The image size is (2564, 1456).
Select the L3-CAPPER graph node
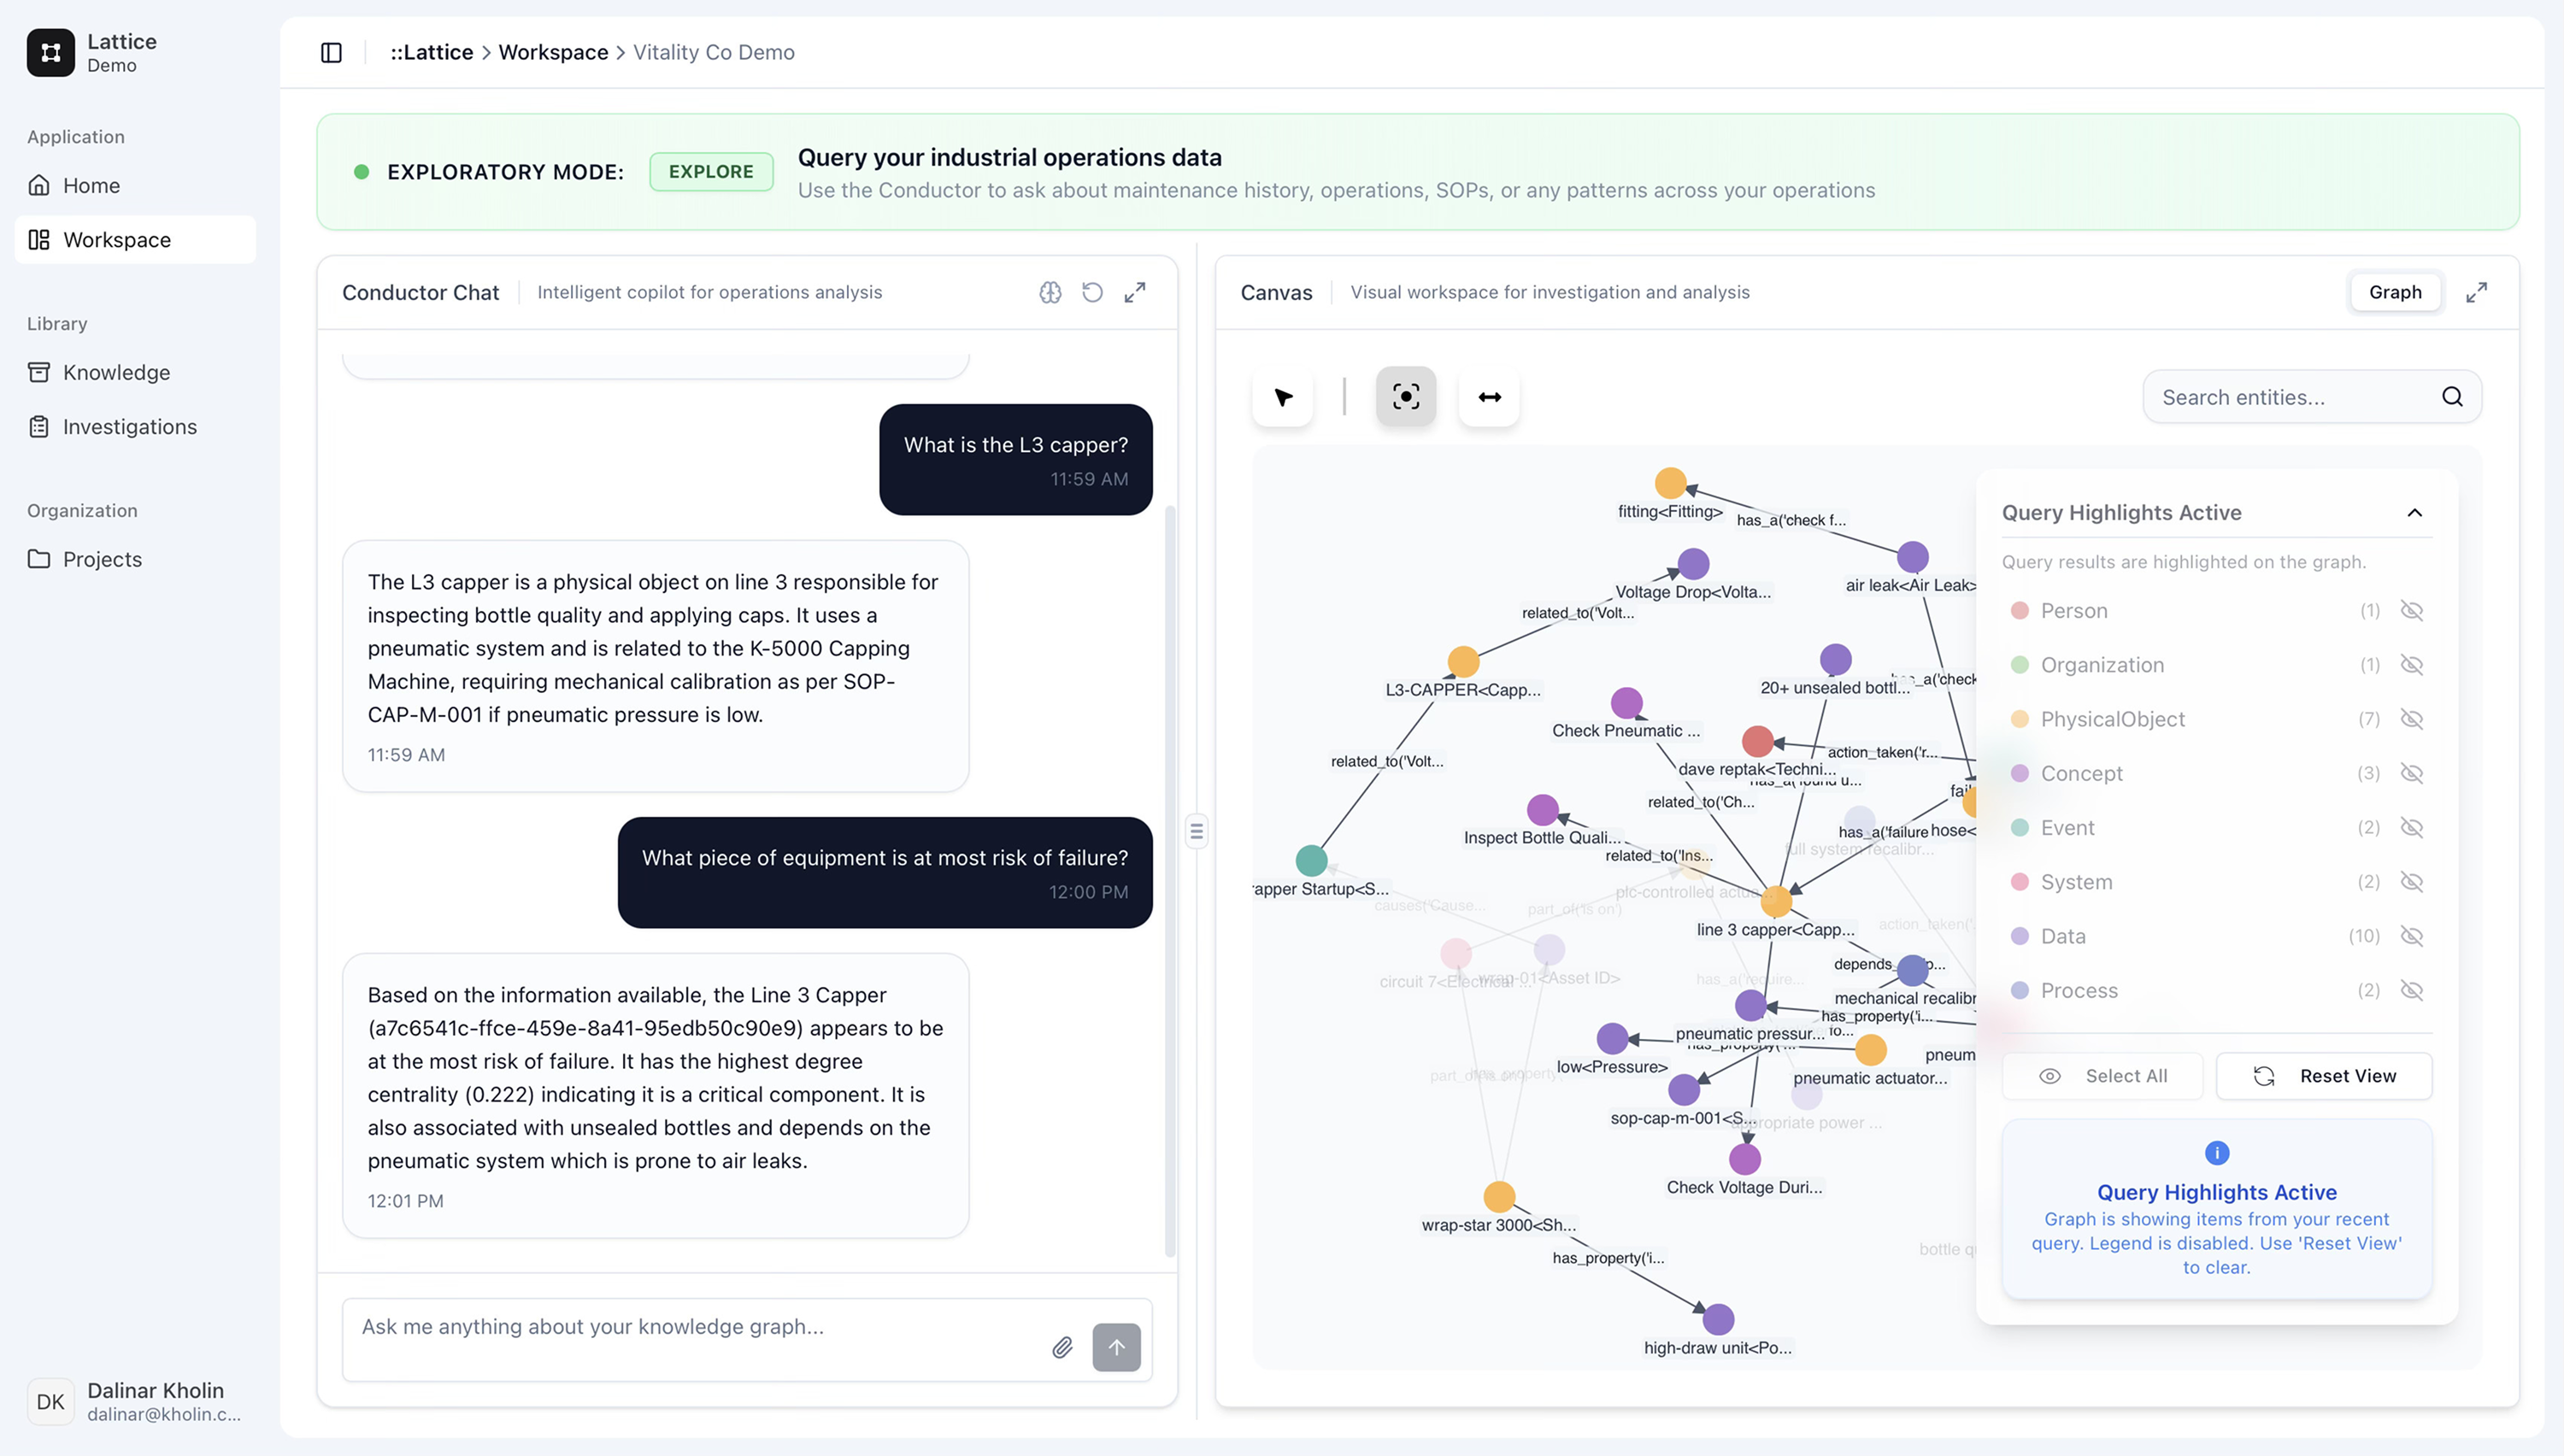1463,662
